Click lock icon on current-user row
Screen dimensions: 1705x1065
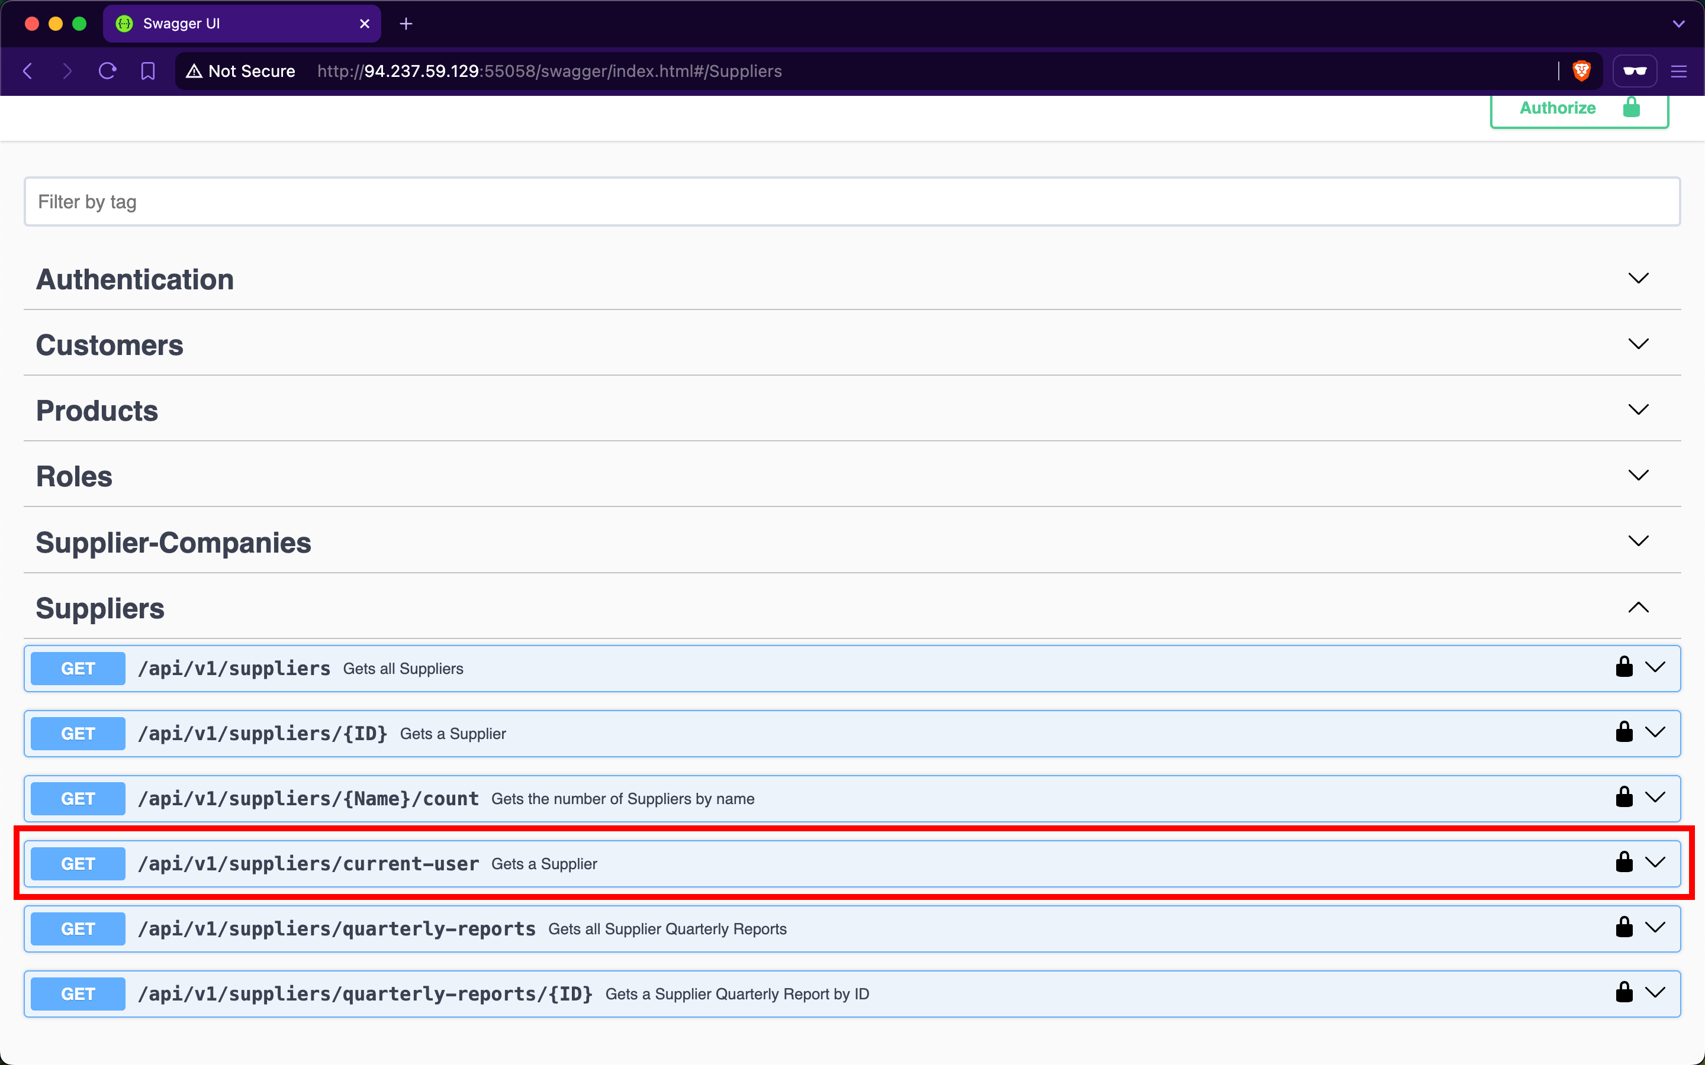[1624, 861]
